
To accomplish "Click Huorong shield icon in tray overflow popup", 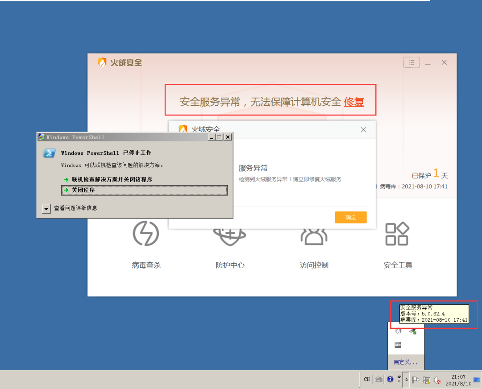I will tap(399, 331).
